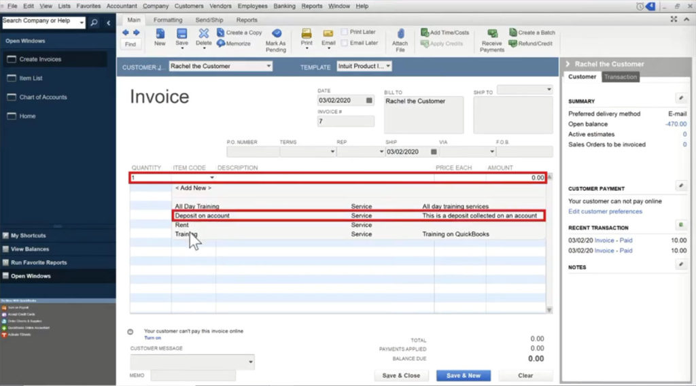Enable the Print Later checkbox

point(345,32)
